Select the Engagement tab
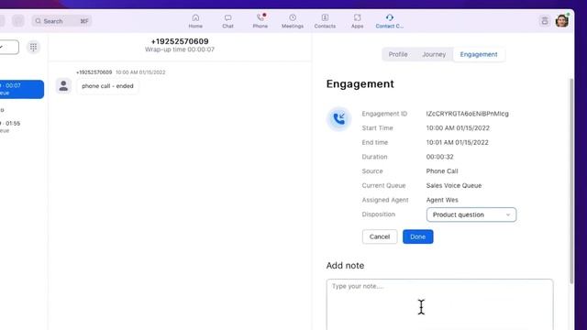Image resolution: width=587 pixels, height=330 pixels. tap(479, 54)
